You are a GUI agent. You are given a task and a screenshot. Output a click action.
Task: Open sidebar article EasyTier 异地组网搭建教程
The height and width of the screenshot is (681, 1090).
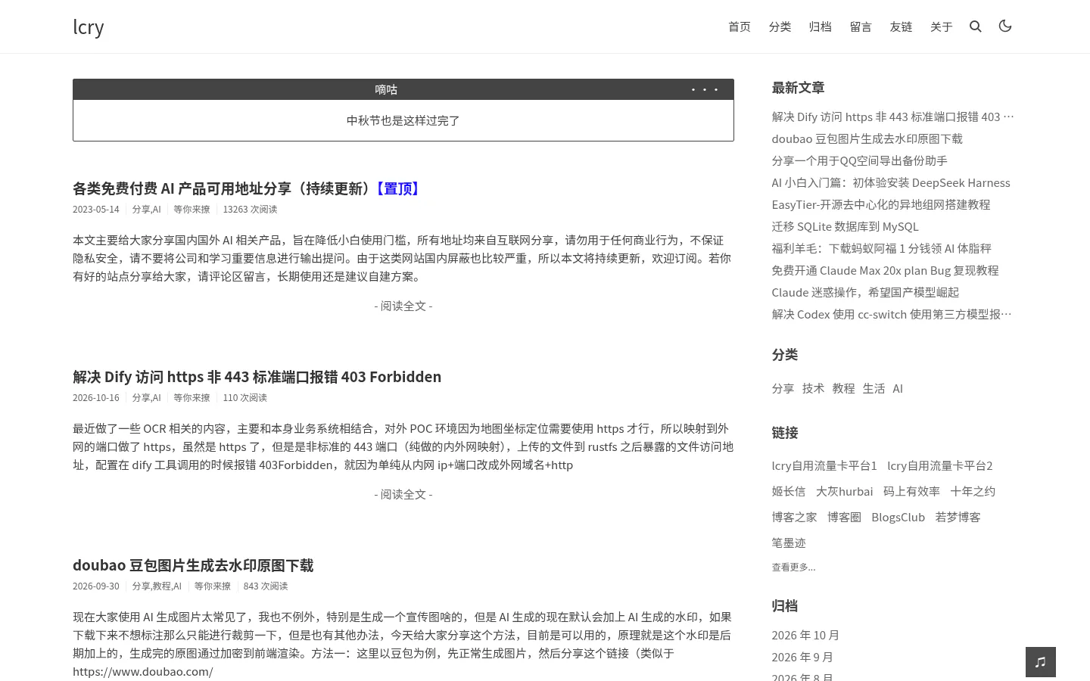pyautogui.click(x=881, y=204)
